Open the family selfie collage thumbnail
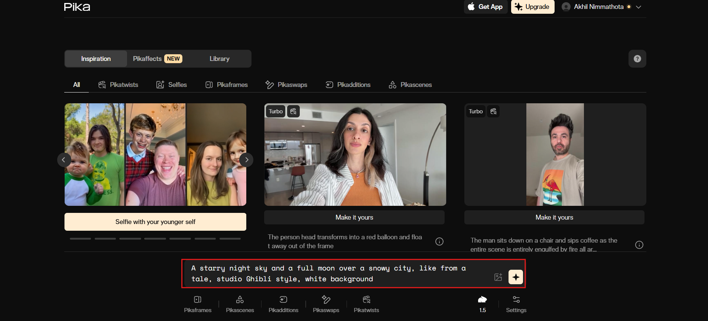The width and height of the screenshot is (708, 321). pos(155,155)
